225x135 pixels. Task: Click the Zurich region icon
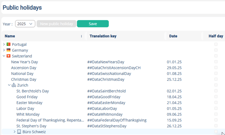point(14,85)
